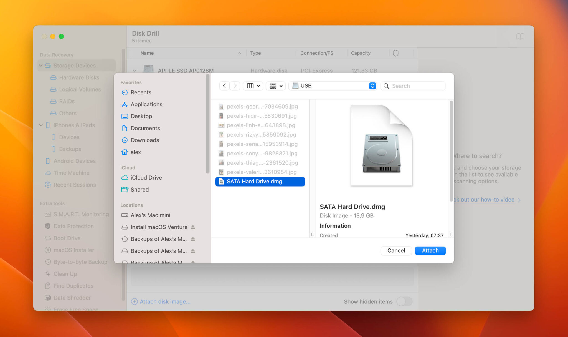Image resolution: width=568 pixels, height=337 pixels.
Task: Cancel the file selection dialog
Action: (396, 250)
